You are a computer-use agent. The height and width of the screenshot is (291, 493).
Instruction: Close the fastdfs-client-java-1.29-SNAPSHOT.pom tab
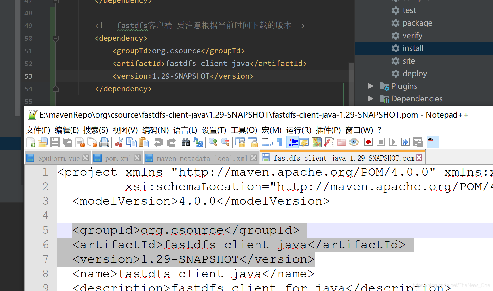[419, 157]
